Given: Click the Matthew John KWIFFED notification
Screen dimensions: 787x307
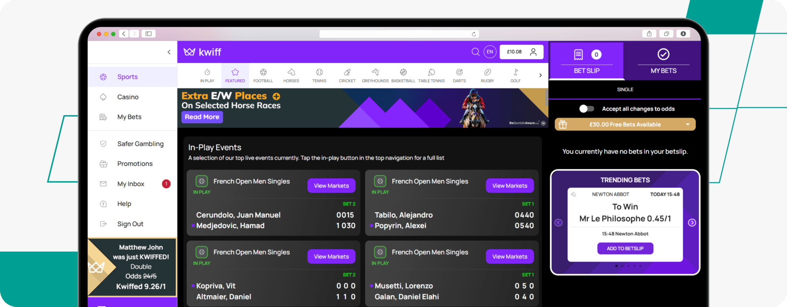Looking at the screenshot, I should point(132,267).
